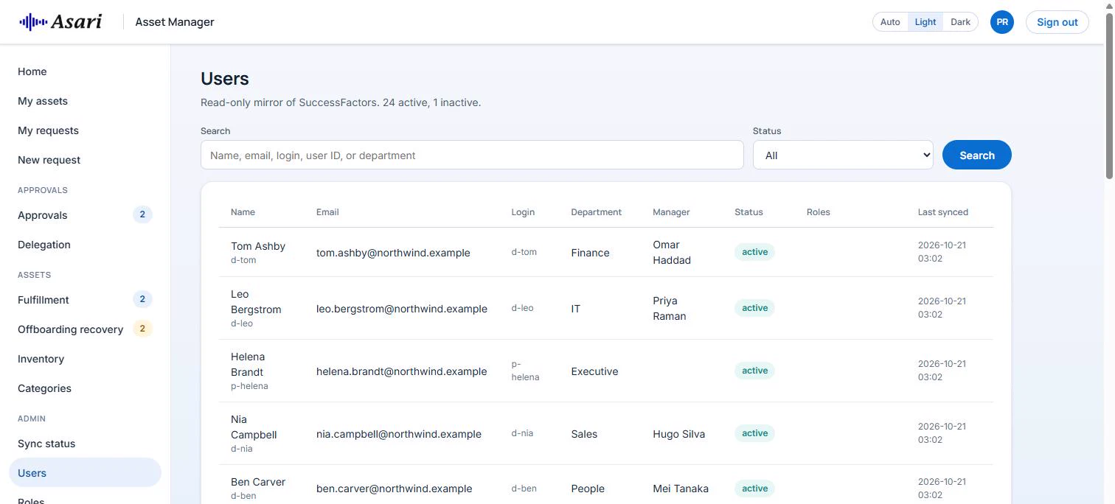Click ben.carver@northwind.example email

click(x=394, y=489)
